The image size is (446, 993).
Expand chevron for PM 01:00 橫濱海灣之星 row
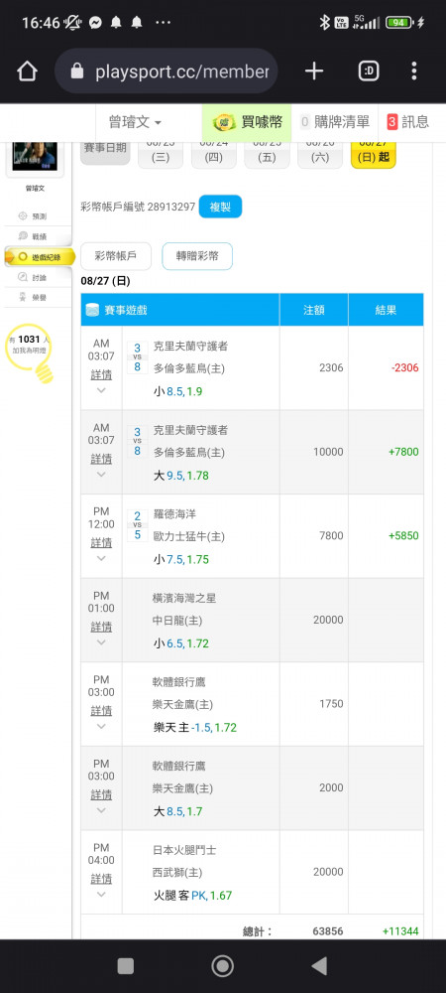tap(101, 642)
